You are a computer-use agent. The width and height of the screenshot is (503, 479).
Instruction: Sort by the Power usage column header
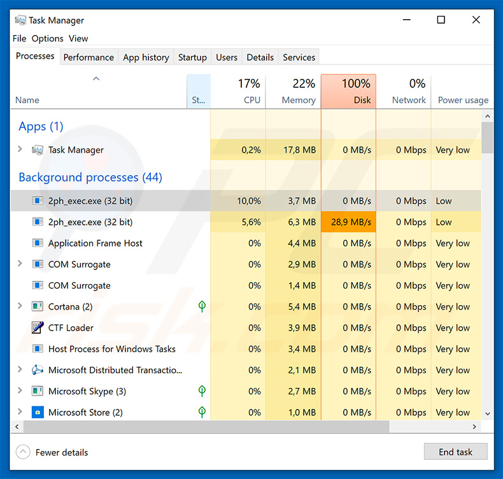coord(462,92)
